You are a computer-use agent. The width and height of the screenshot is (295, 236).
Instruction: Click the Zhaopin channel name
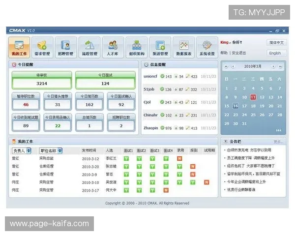151,128
